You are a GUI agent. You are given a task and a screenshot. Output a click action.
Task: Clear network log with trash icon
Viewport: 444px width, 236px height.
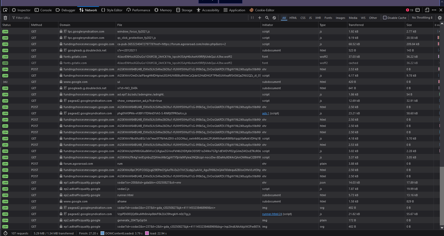point(5,18)
